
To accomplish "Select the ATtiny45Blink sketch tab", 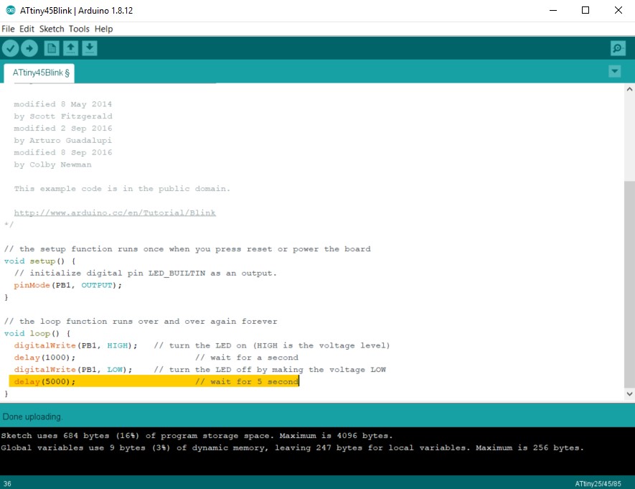I will point(39,73).
